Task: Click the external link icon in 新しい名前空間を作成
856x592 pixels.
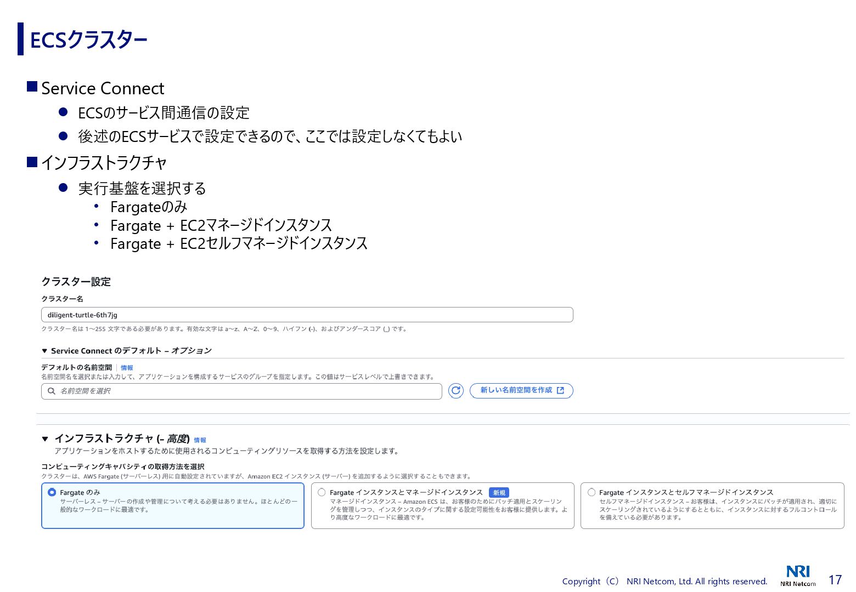Action: (560, 390)
